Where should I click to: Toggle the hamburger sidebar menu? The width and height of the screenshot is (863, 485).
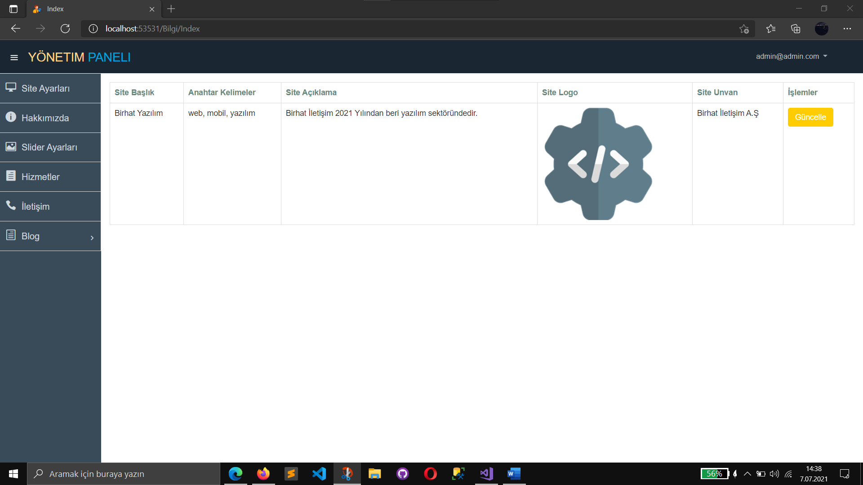coord(14,57)
